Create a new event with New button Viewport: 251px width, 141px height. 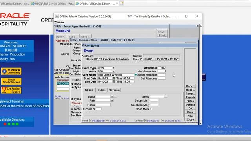190,116
